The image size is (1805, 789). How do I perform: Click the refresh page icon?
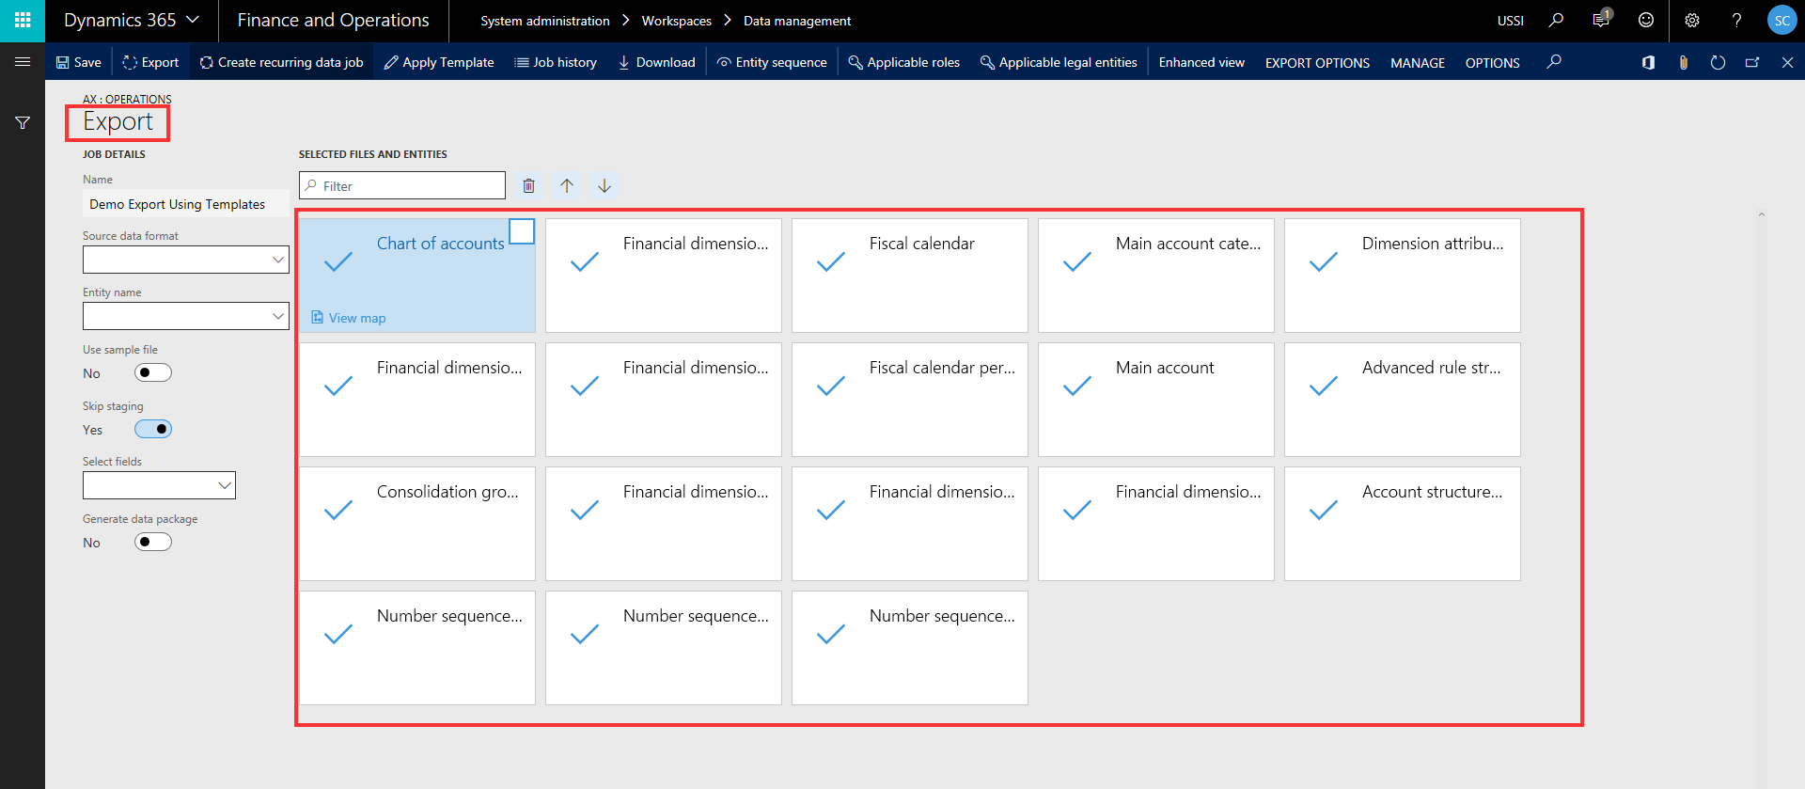click(x=1718, y=63)
